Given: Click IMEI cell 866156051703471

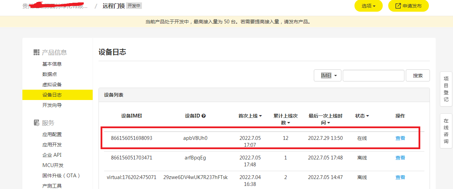Looking at the screenshot, I should coord(132,158).
